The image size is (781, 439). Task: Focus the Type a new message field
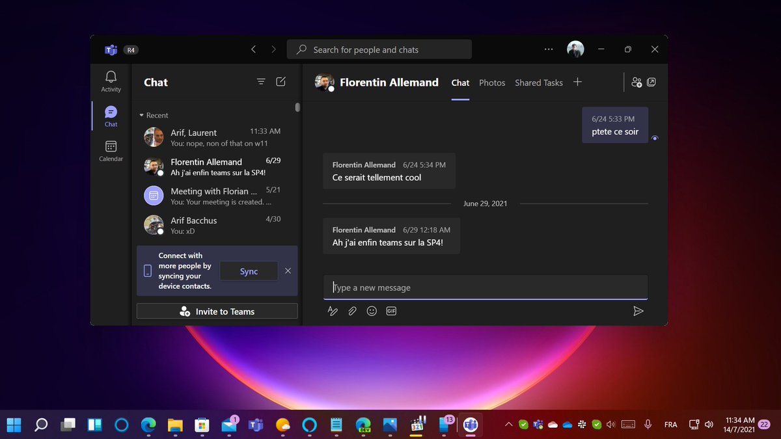point(485,287)
